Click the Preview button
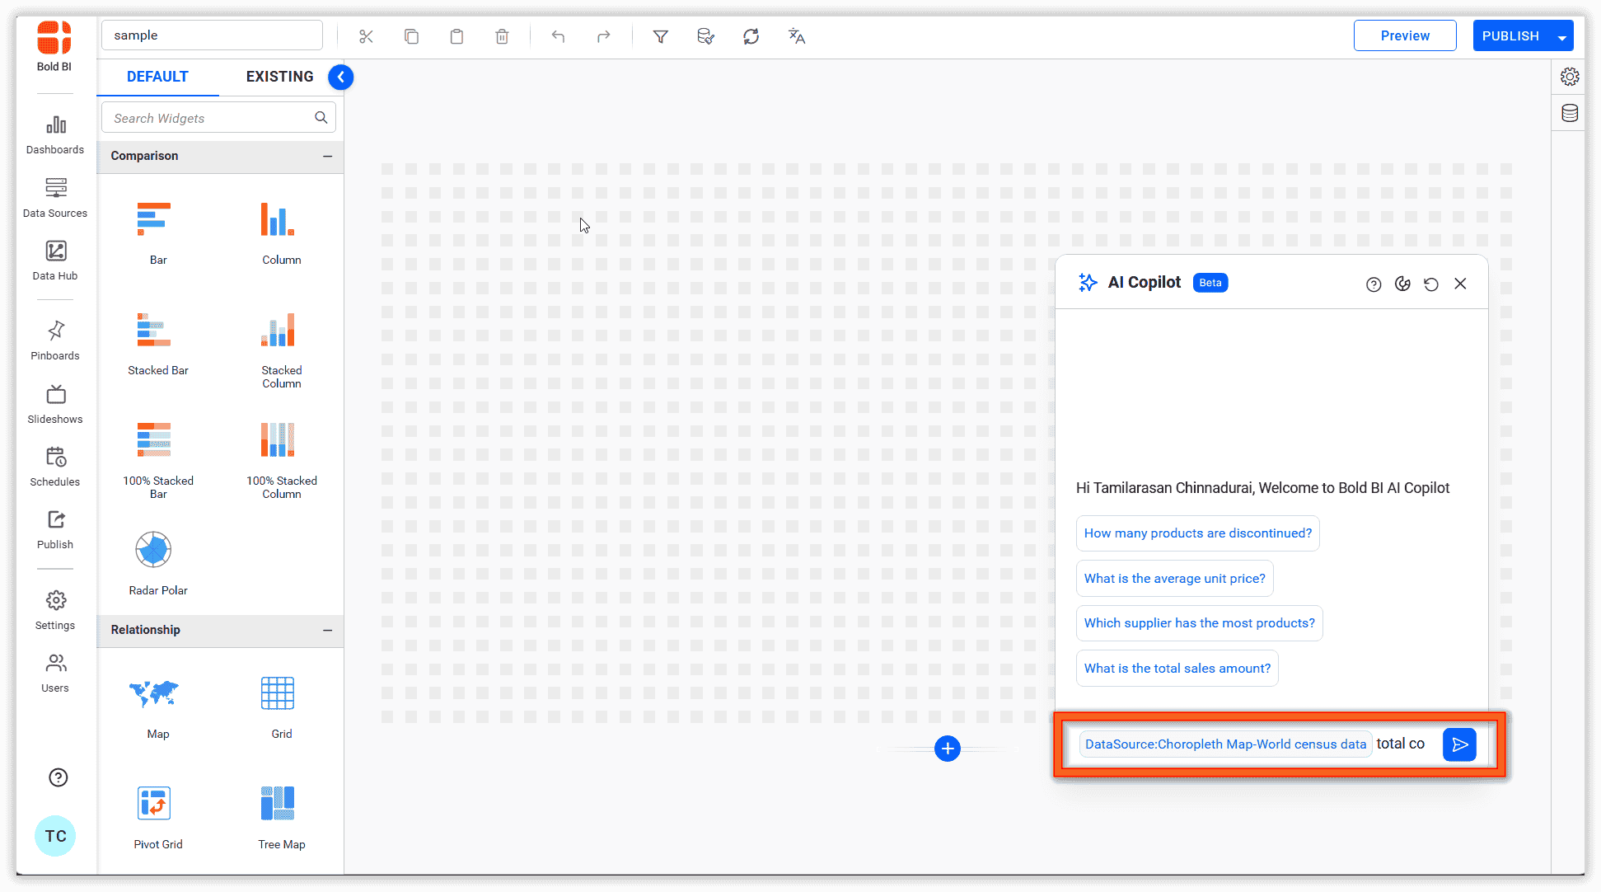The image size is (1601, 892). [x=1404, y=35]
